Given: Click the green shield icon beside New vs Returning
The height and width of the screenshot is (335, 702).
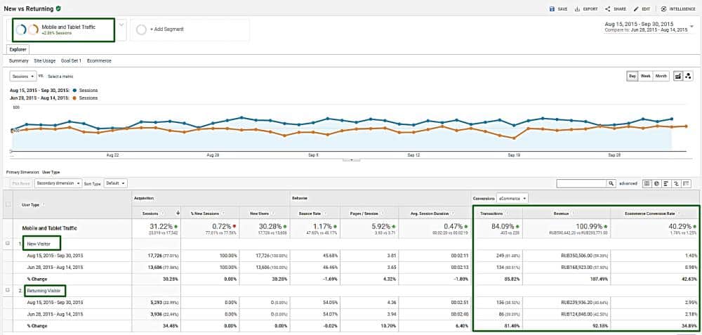Looking at the screenshot, I should [x=59, y=8].
